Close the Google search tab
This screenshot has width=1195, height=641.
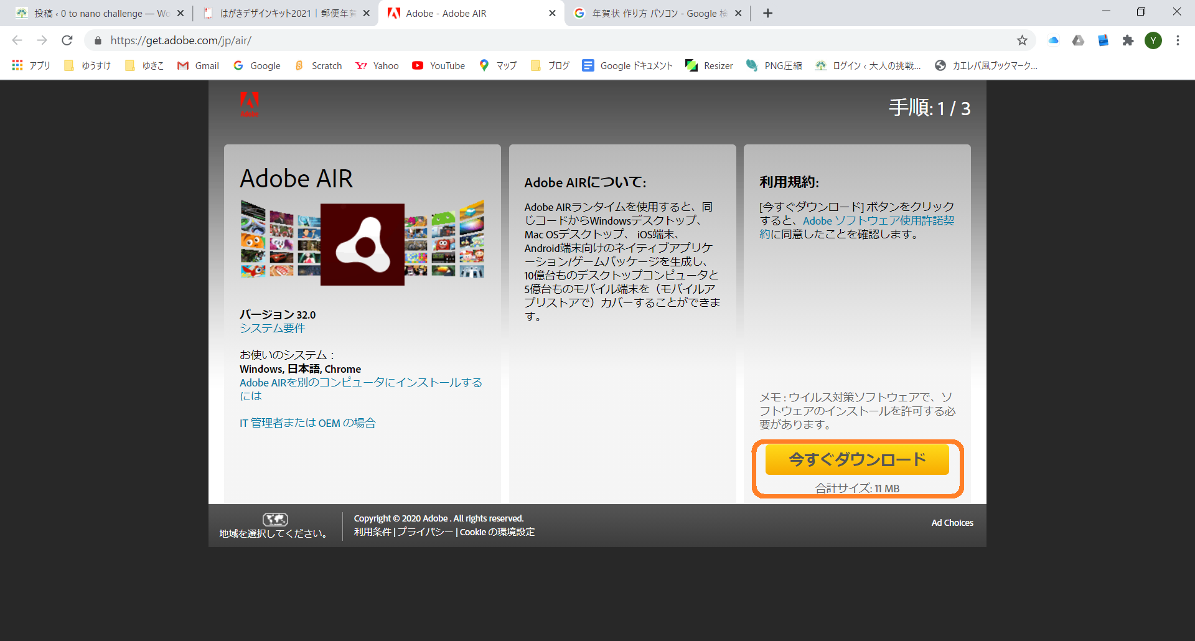click(738, 13)
